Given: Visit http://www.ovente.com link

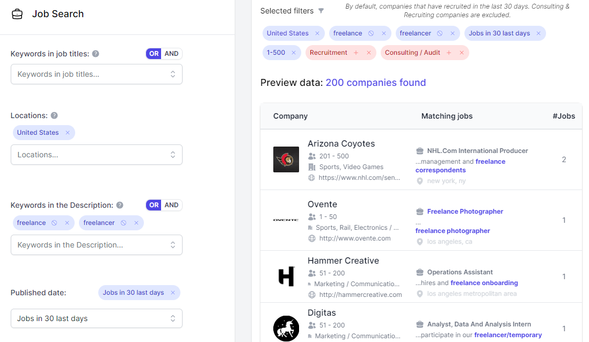Looking at the screenshot, I should 355,238.
